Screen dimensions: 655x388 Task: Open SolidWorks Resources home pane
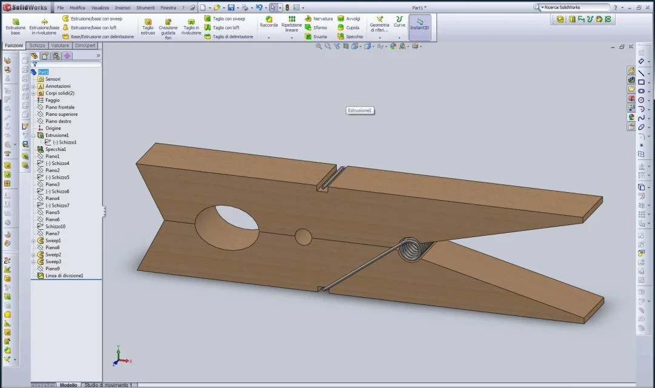tap(631, 71)
